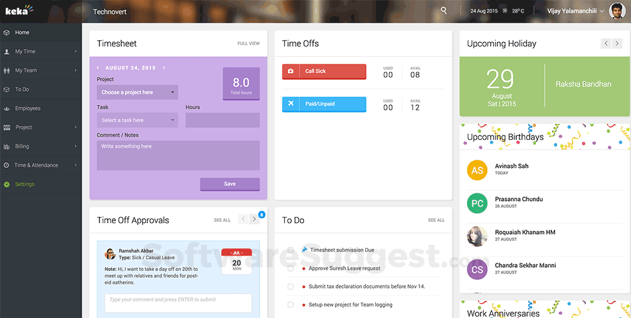
Task: Go to next upcoming holiday arrow
Action: pos(618,43)
